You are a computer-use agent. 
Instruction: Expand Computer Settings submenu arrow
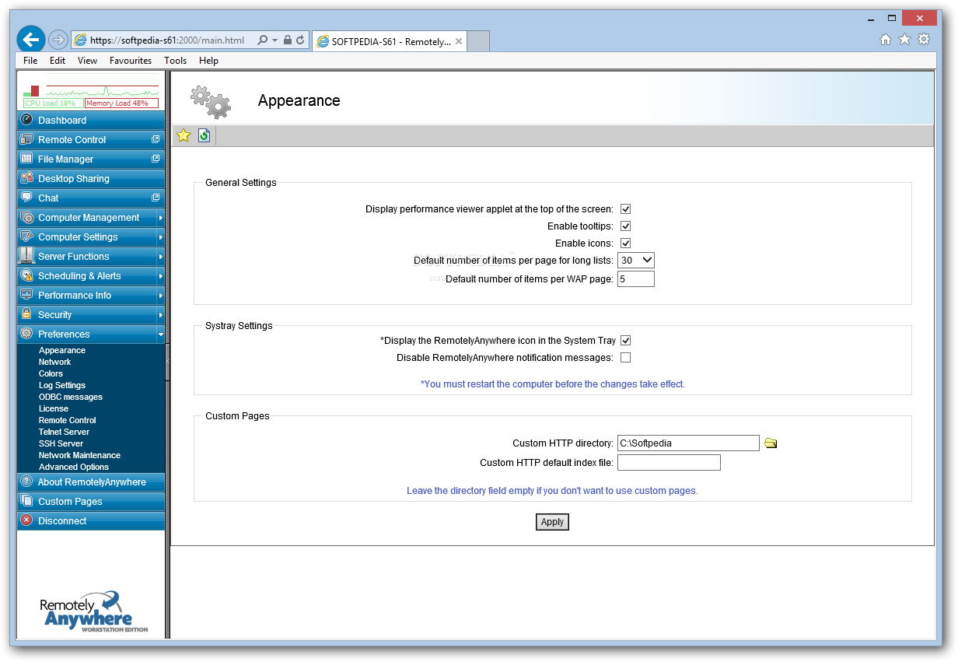(160, 237)
